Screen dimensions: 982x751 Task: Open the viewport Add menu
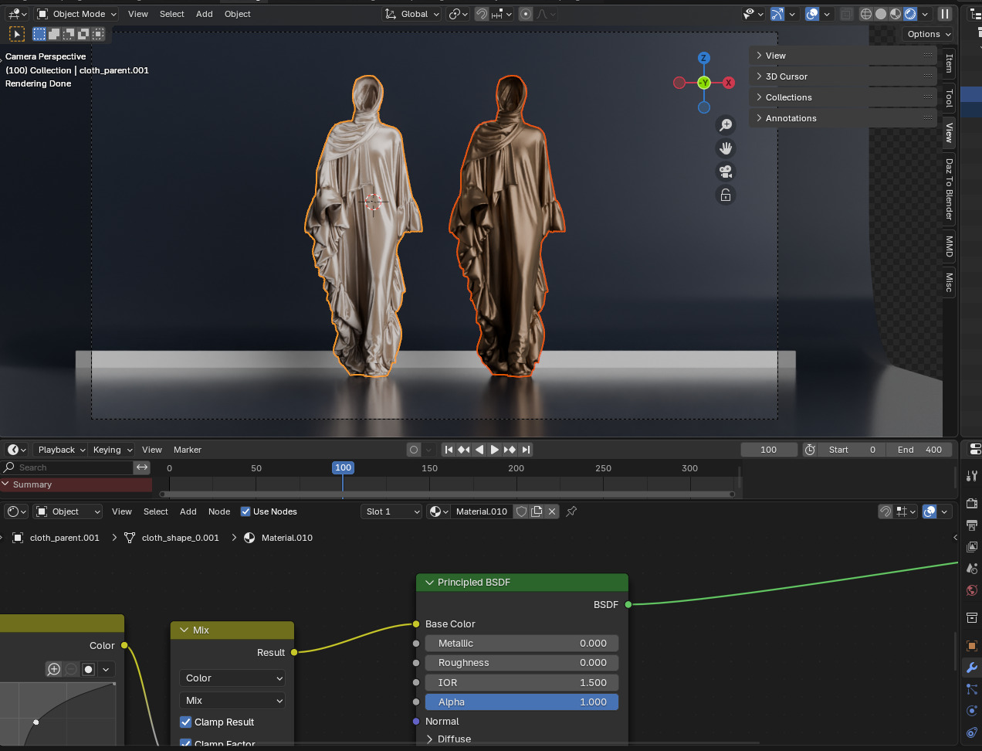point(205,14)
